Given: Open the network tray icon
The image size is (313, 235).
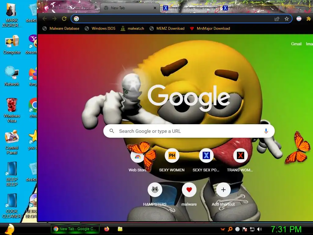Looking at the screenshot, I should 252,229.
